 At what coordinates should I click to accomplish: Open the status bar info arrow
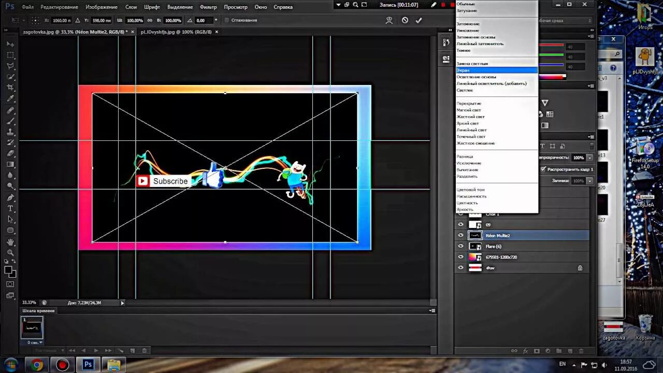click(x=122, y=303)
